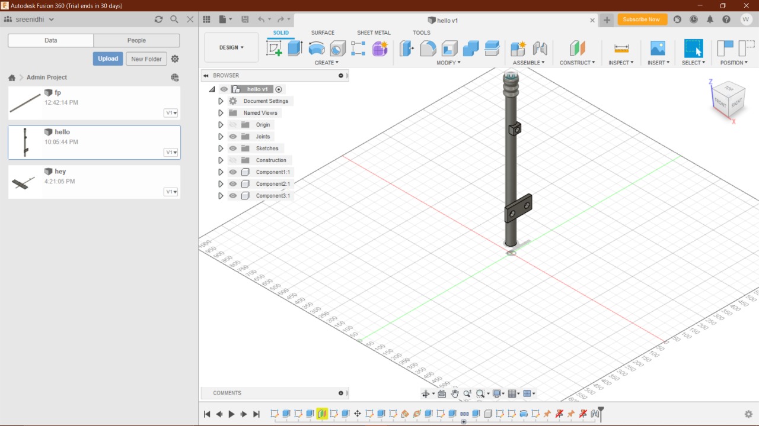Expand the Document Settings tree node

pyautogui.click(x=221, y=101)
